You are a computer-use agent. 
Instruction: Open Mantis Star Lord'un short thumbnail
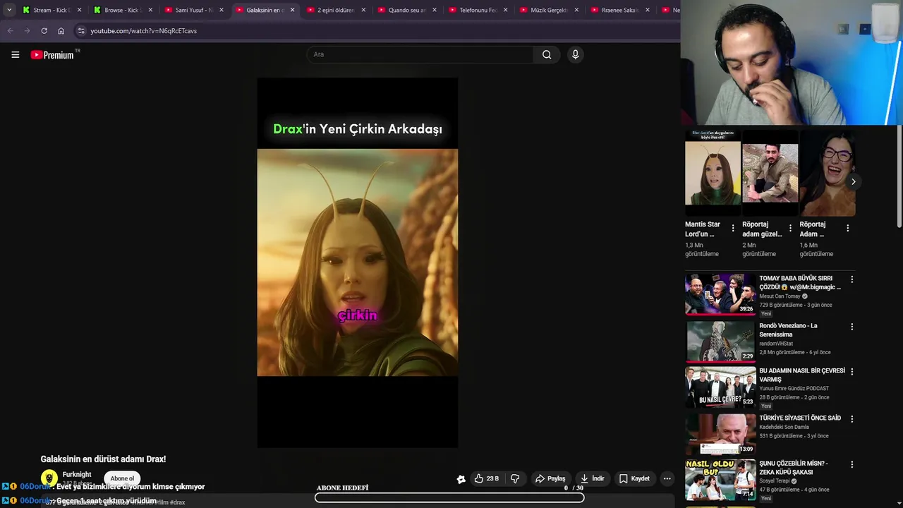coord(713,173)
